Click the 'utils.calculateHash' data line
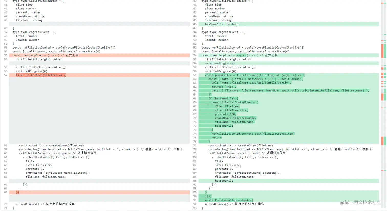 click(288, 91)
